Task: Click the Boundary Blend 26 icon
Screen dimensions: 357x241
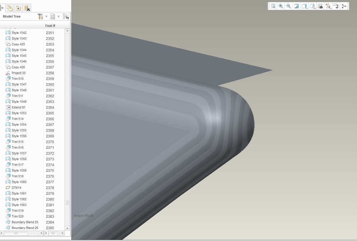Action: point(8,228)
